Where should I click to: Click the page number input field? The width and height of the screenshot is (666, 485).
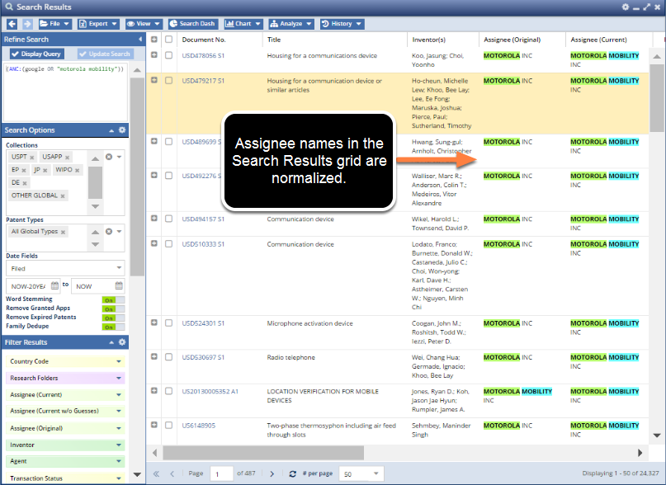221,473
